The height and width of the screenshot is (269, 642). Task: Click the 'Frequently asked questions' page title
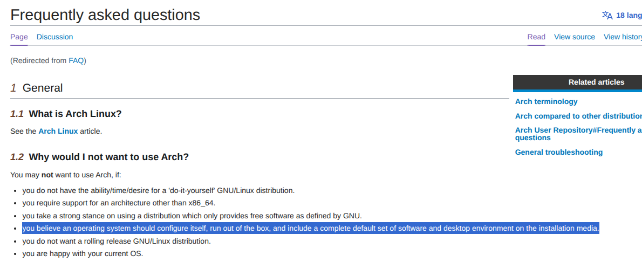click(x=105, y=15)
